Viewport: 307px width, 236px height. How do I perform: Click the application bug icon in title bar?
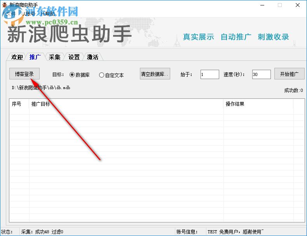click(4, 5)
